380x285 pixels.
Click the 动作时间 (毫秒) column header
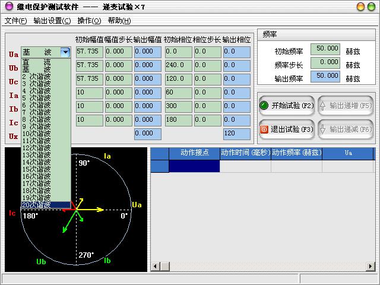[245, 153]
